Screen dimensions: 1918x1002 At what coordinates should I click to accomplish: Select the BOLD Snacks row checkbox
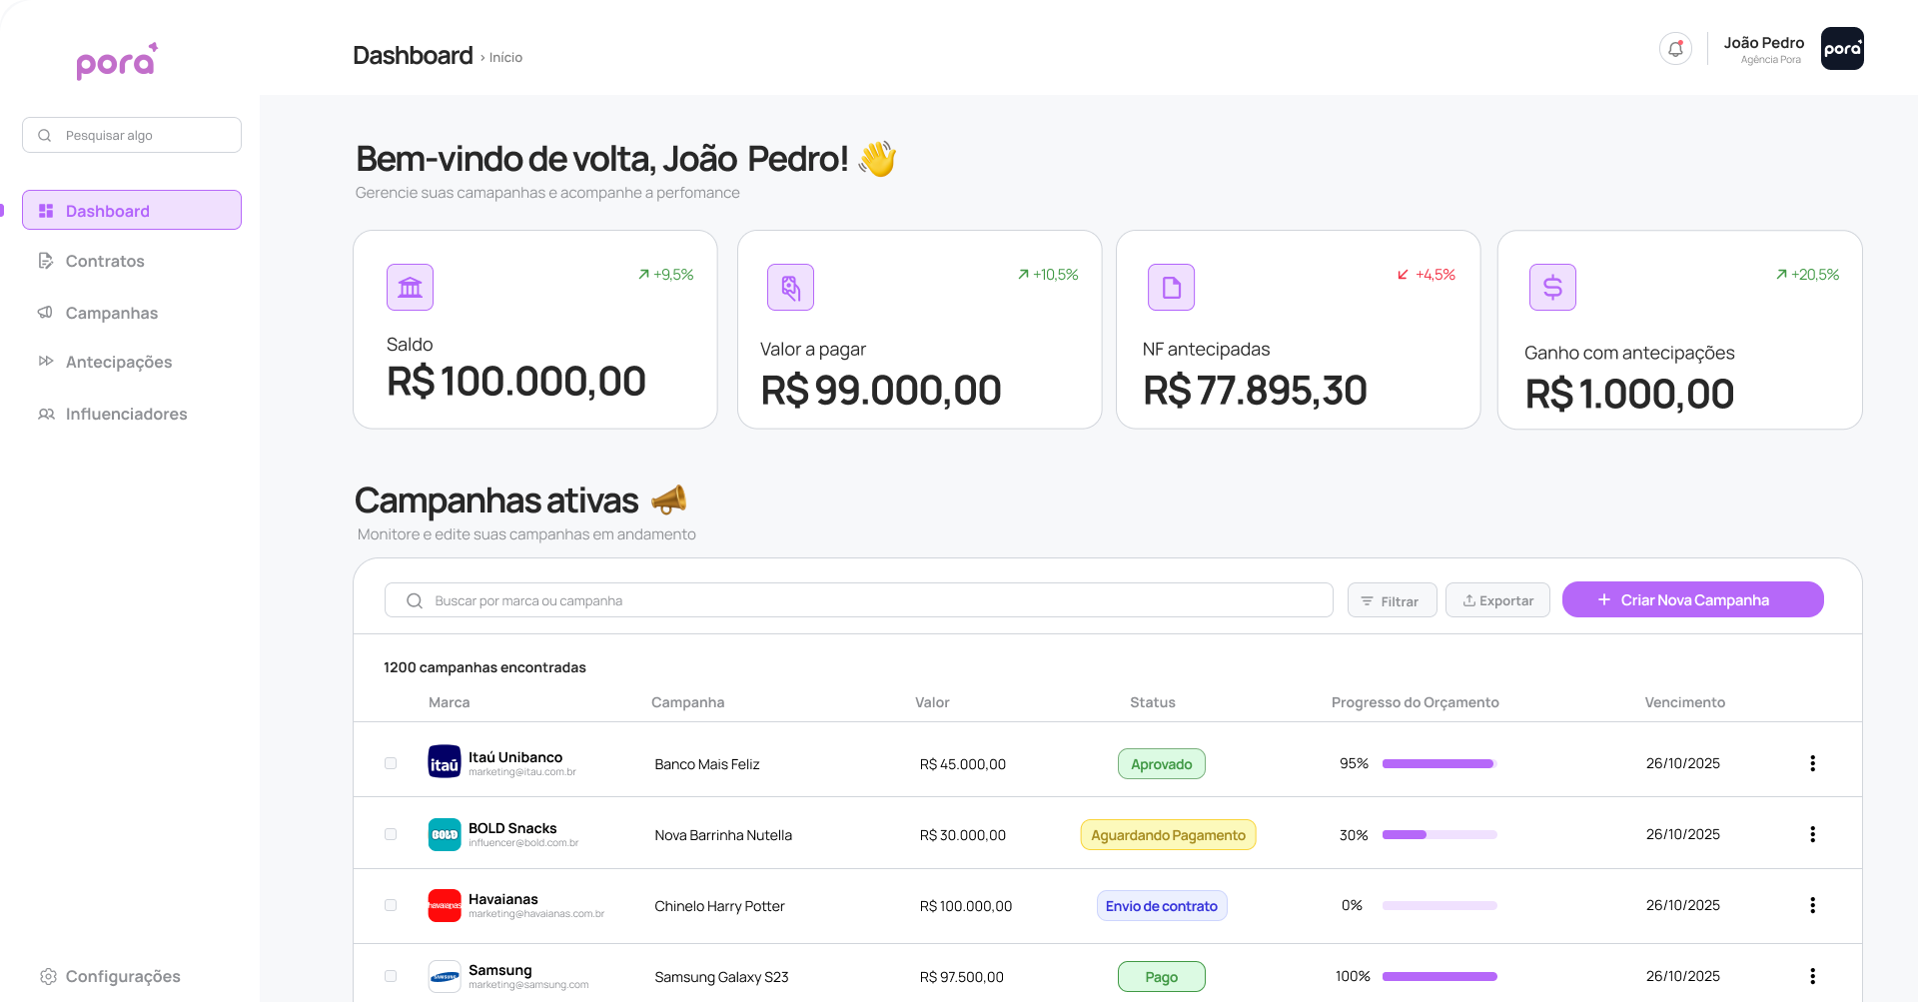391,834
